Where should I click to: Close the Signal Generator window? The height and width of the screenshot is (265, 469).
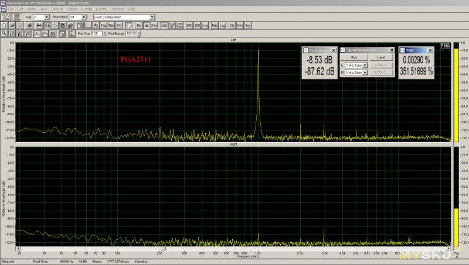tap(392, 50)
